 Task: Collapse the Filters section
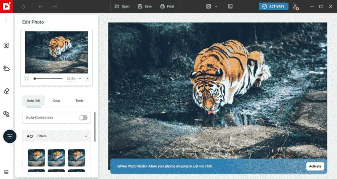tap(86, 136)
